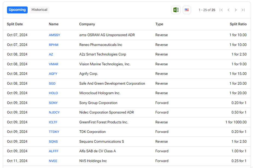
Task: Click the NVEE row's 'Forward' type cell
Action: pyautogui.click(x=162, y=161)
